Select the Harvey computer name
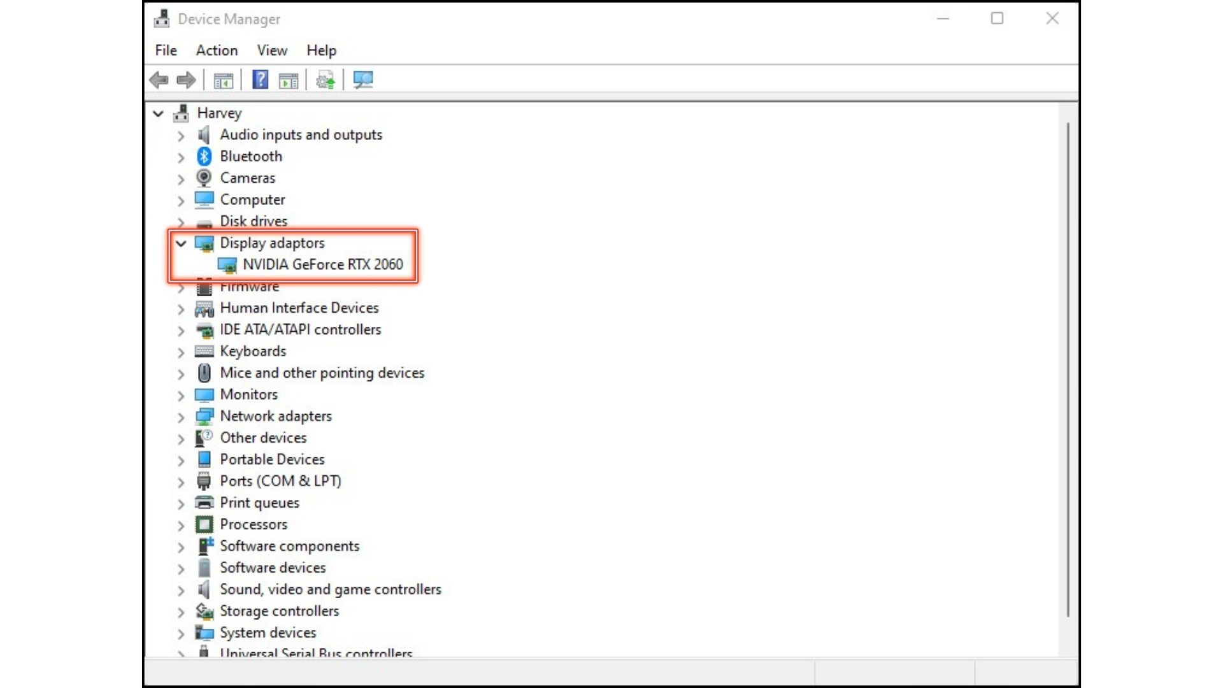The height and width of the screenshot is (688, 1223). [219, 113]
